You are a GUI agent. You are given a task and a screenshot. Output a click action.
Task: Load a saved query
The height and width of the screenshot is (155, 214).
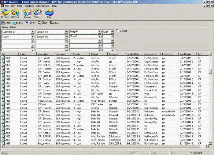point(6,23)
